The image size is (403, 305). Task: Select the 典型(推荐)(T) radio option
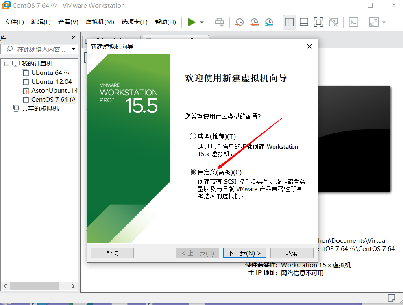click(x=192, y=136)
